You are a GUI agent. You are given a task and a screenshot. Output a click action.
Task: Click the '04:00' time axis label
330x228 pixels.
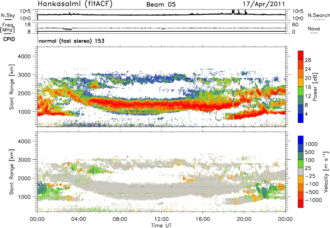click(78, 219)
